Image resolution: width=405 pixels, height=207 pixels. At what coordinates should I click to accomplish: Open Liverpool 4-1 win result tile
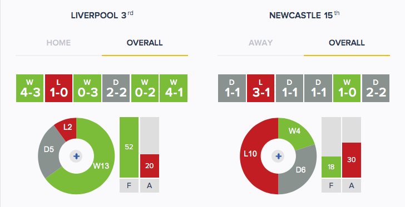(x=174, y=88)
